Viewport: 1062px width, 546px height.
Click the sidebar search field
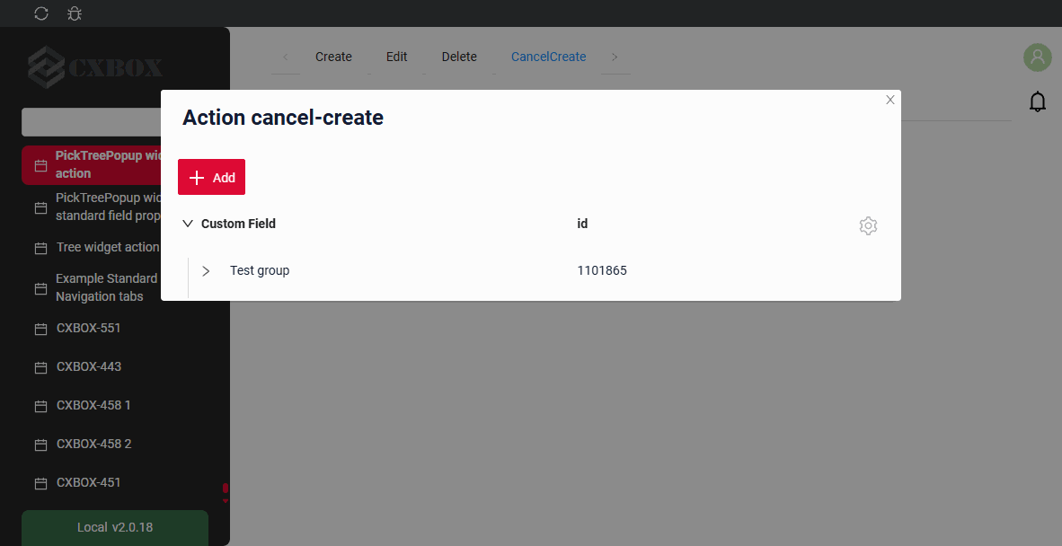pyautogui.click(x=92, y=122)
